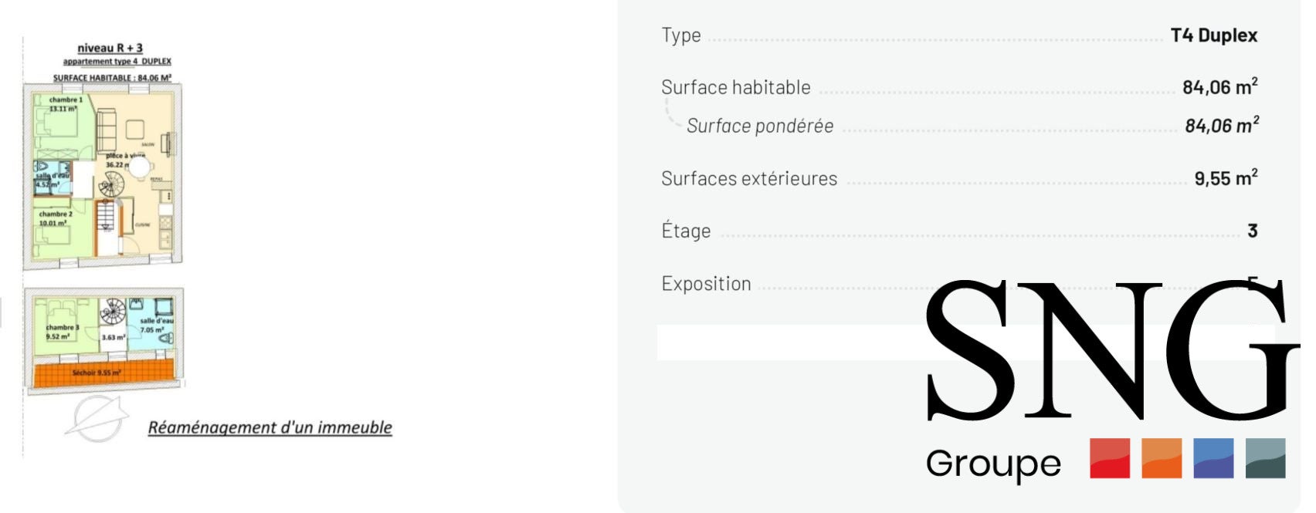Click the large SNG logo letters

point(1111,351)
